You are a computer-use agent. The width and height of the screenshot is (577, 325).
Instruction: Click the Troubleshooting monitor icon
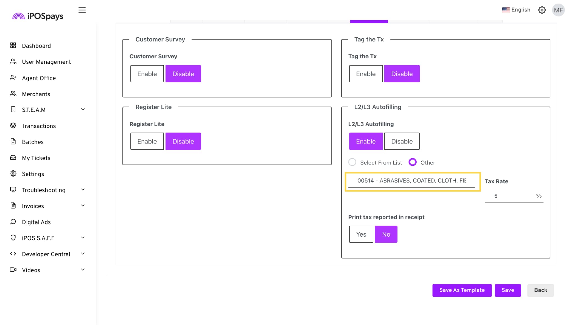point(13,190)
